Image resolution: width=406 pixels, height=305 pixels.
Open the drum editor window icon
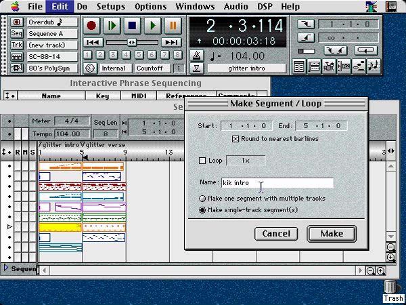(x=330, y=66)
